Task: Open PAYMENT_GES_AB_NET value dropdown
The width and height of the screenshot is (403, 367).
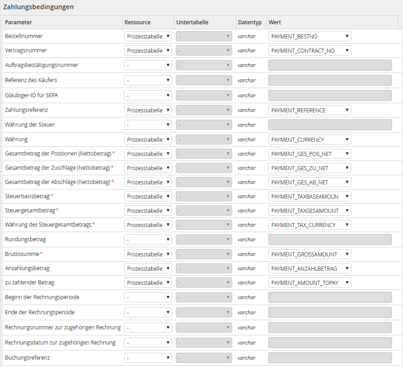Action: coord(310,182)
